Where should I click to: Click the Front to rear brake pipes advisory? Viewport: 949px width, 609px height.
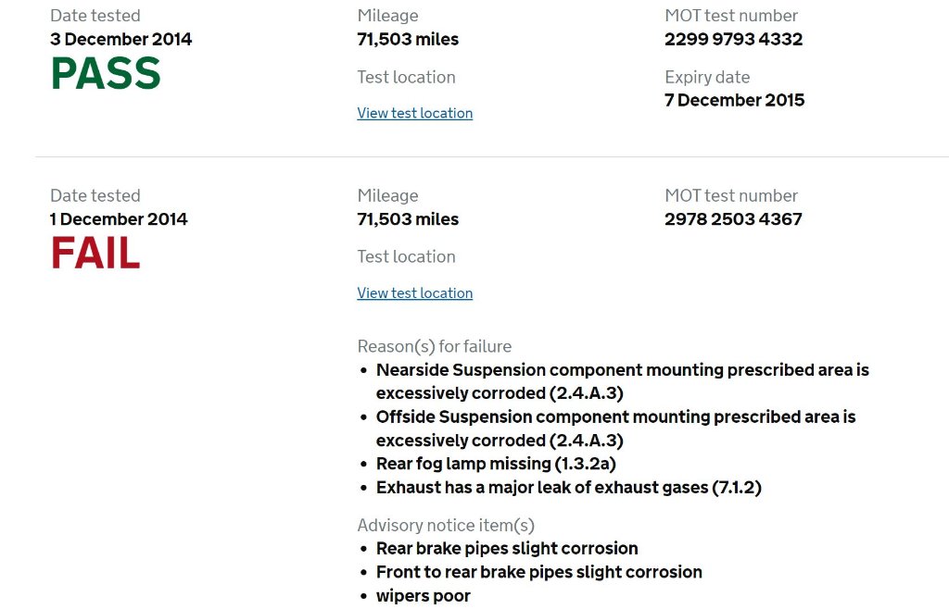538,572
